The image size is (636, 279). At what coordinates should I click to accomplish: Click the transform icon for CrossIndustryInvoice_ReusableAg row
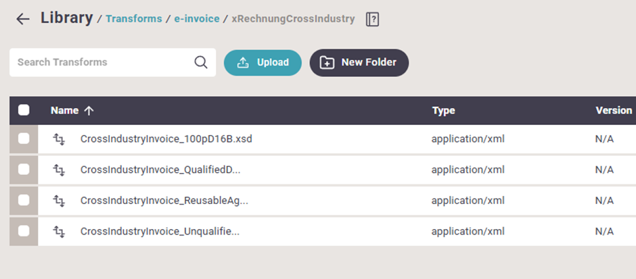[x=60, y=201]
